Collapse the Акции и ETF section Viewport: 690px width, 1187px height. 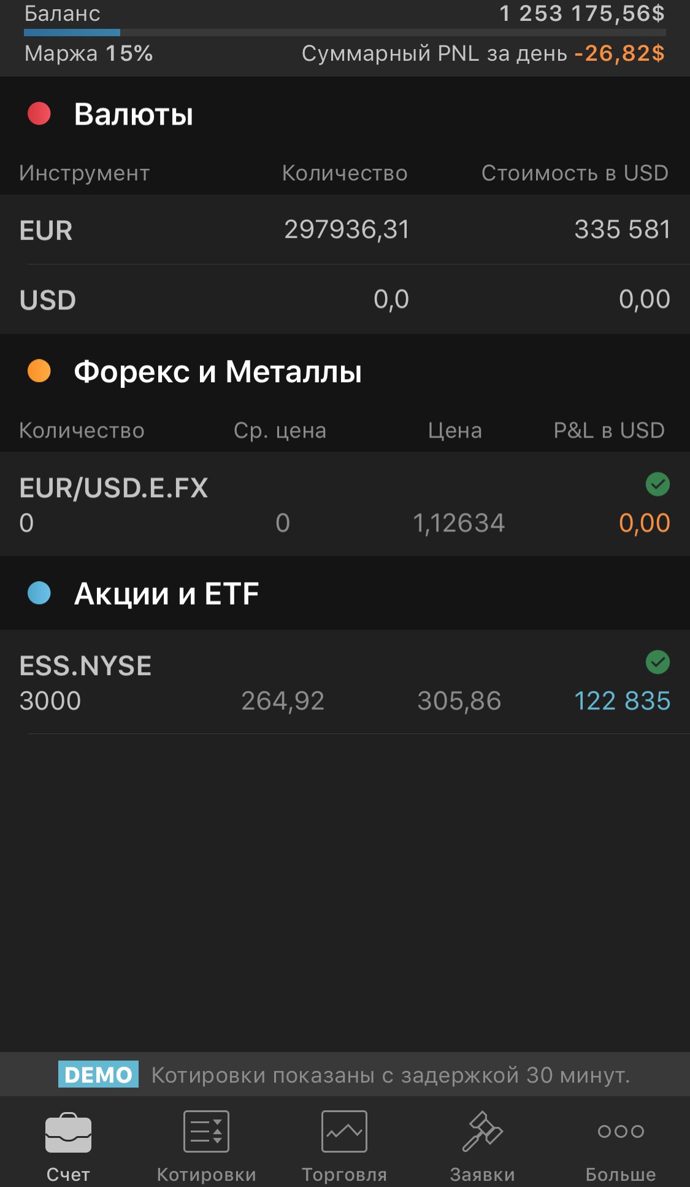(345, 593)
